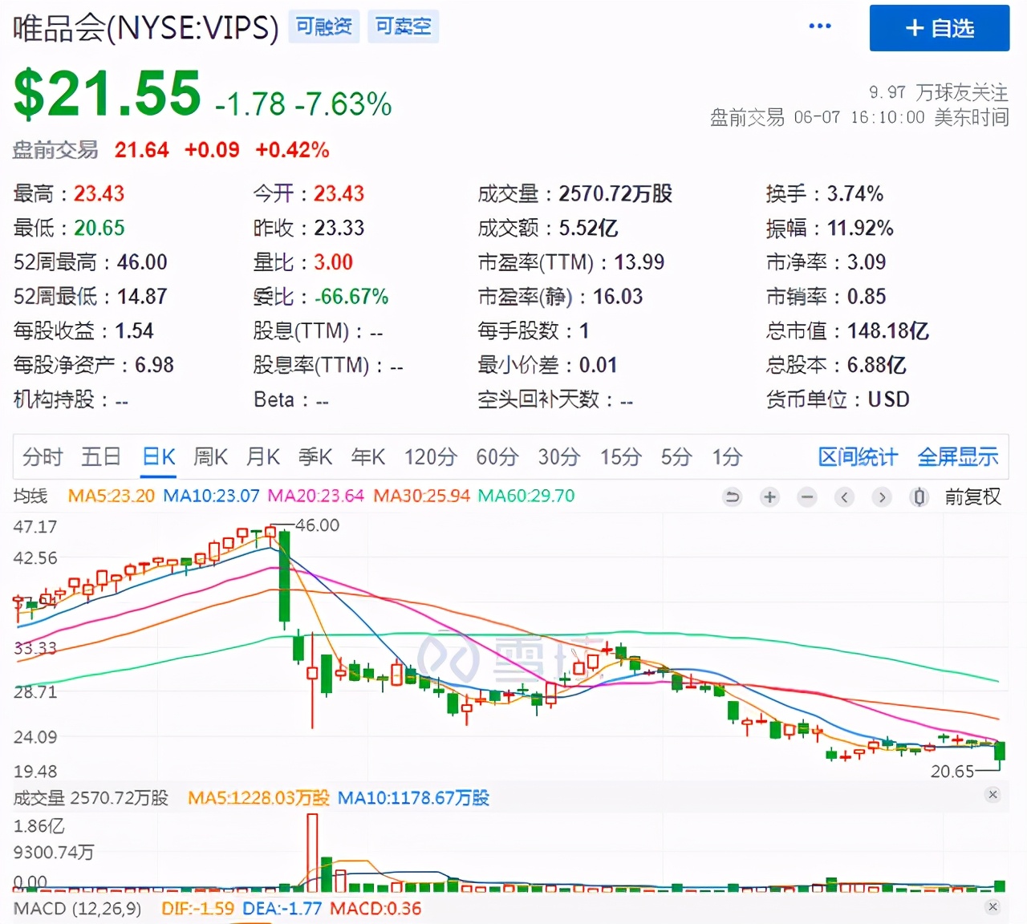Click the current price $21.55
This screenshot has width=1027, height=924.
point(108,93)
